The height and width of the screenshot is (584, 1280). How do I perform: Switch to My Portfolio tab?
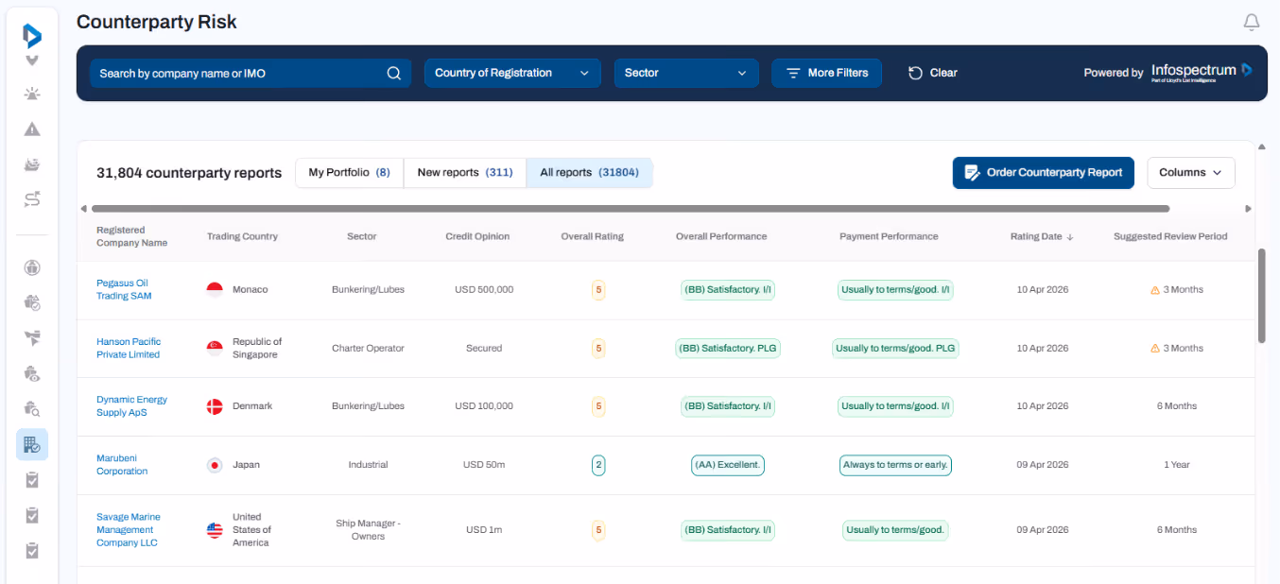[350, 173]
